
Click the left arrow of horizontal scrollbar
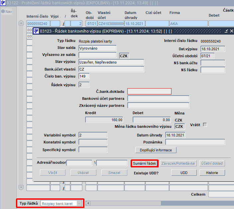click(x=88, y=203)
